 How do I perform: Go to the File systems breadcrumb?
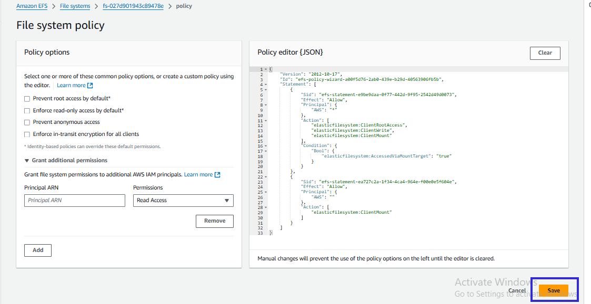coord(75,6)
